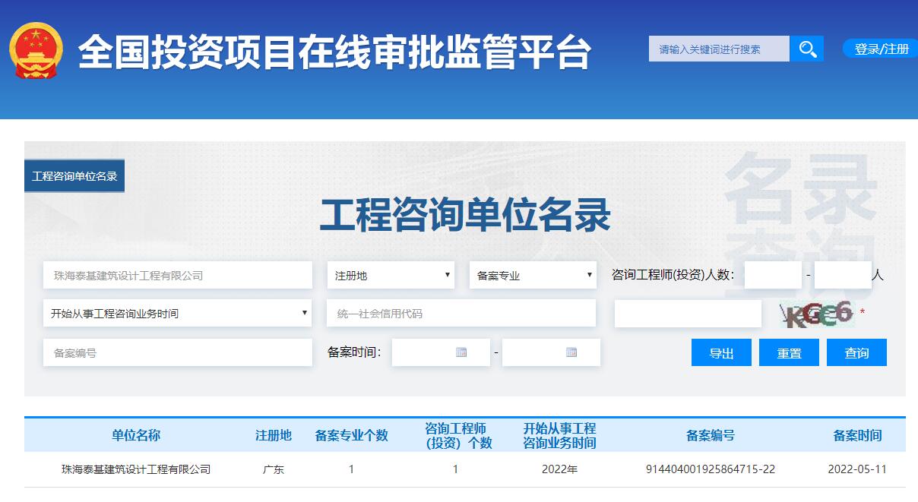Click the 重置 reset button

789,352
